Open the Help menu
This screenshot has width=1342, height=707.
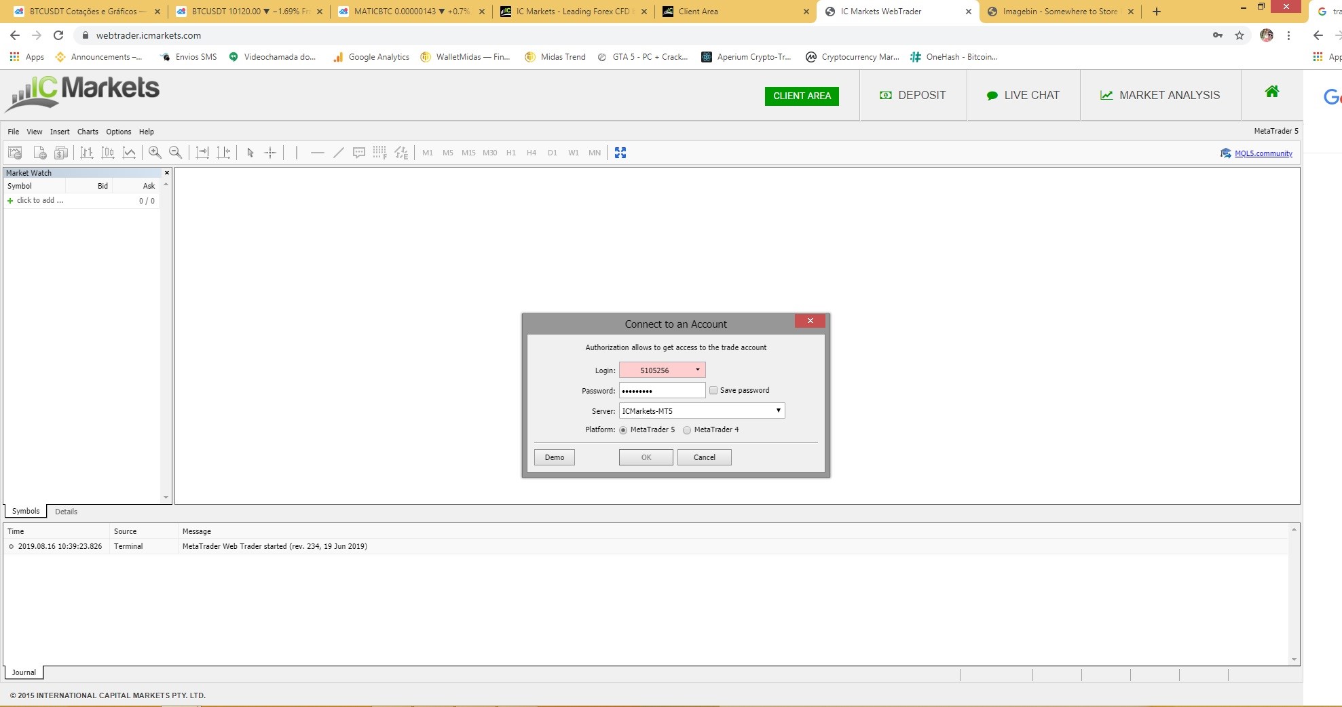(147, 132)
